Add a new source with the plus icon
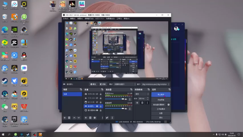The height and width of the screenshot is (137, 243). 86,118
